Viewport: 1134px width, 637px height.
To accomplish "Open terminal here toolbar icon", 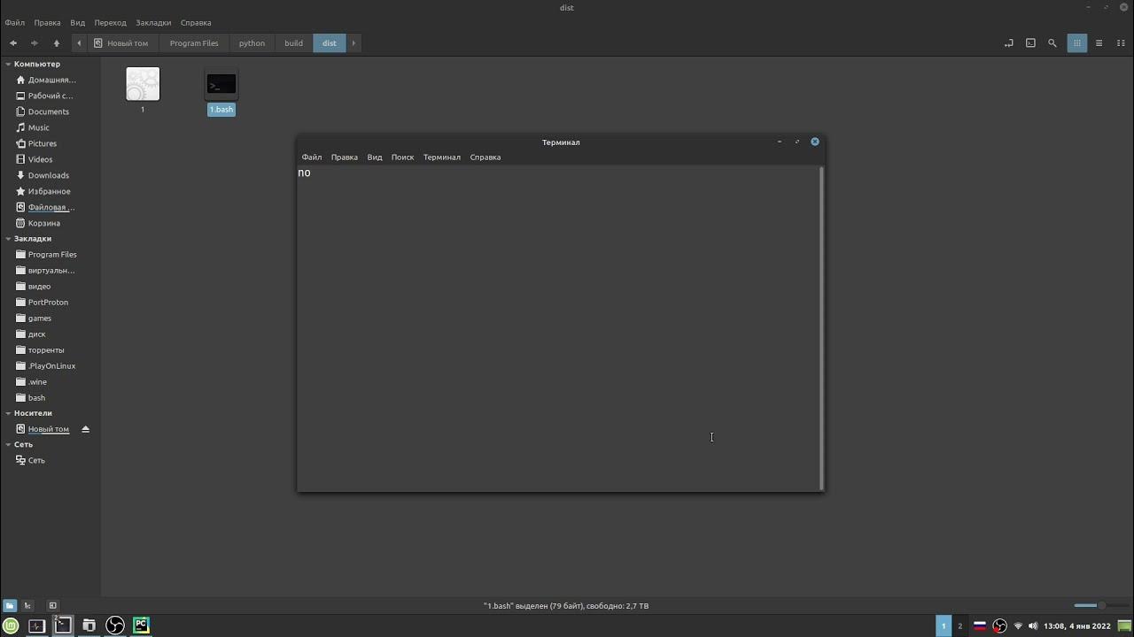I will pyautogui.click(x=1030, y=42).
